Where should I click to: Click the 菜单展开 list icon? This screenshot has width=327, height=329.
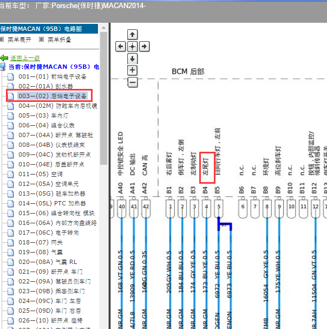(2, 39)
